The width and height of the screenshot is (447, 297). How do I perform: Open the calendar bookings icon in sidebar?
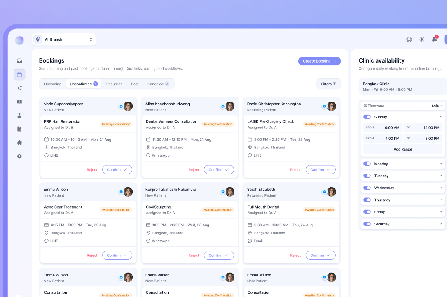coord(19,74)
